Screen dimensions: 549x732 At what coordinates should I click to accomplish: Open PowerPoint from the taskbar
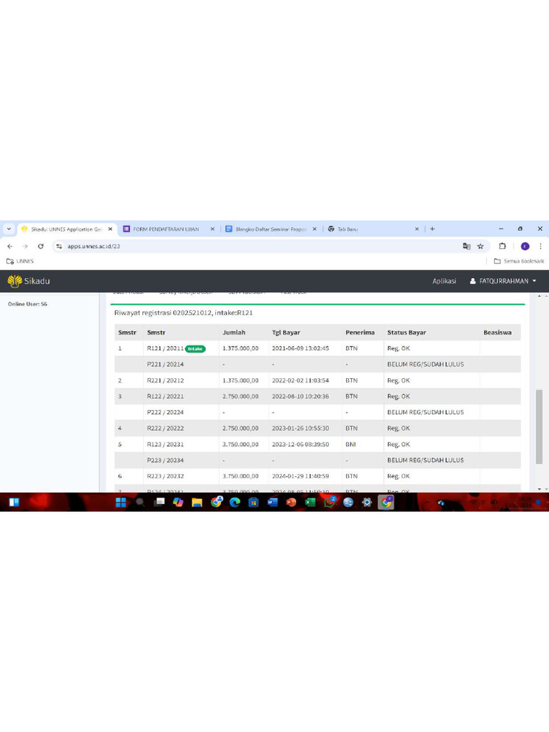(x=292, y=503)
